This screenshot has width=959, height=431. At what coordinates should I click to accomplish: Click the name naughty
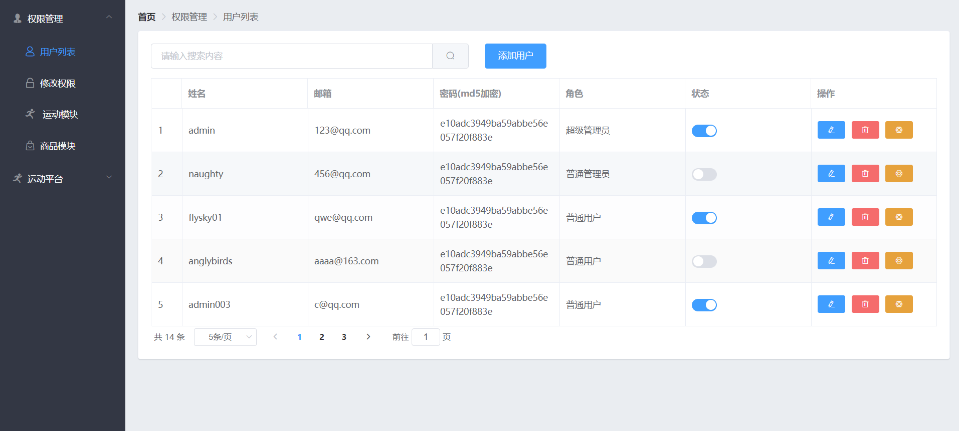(206, 174)
